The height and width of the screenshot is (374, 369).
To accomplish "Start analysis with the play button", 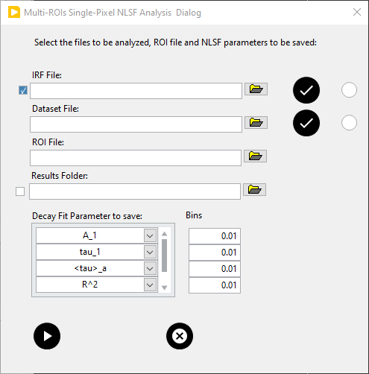I will point(47,336).
